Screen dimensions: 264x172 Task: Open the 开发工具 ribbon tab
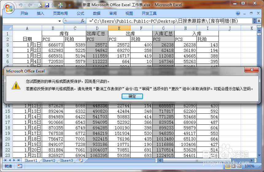pos(149,14)
